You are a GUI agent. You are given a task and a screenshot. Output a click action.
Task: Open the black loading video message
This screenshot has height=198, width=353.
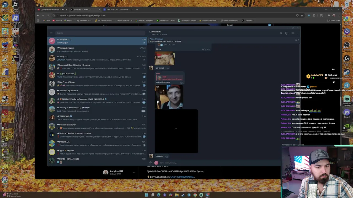[x=176, y=131]
